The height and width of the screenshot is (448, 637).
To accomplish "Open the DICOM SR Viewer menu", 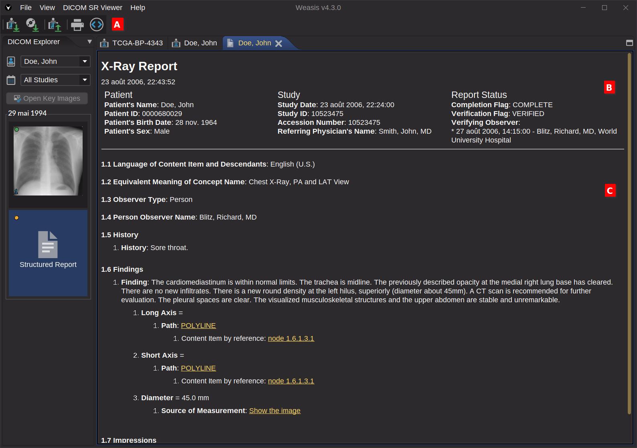I will (x=92, y=8).
